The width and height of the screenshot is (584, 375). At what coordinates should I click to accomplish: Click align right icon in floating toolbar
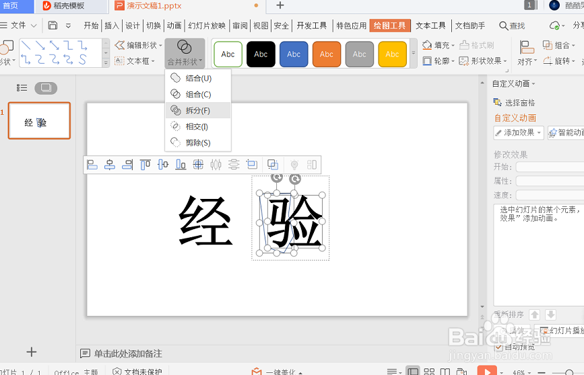click(127, 164)
